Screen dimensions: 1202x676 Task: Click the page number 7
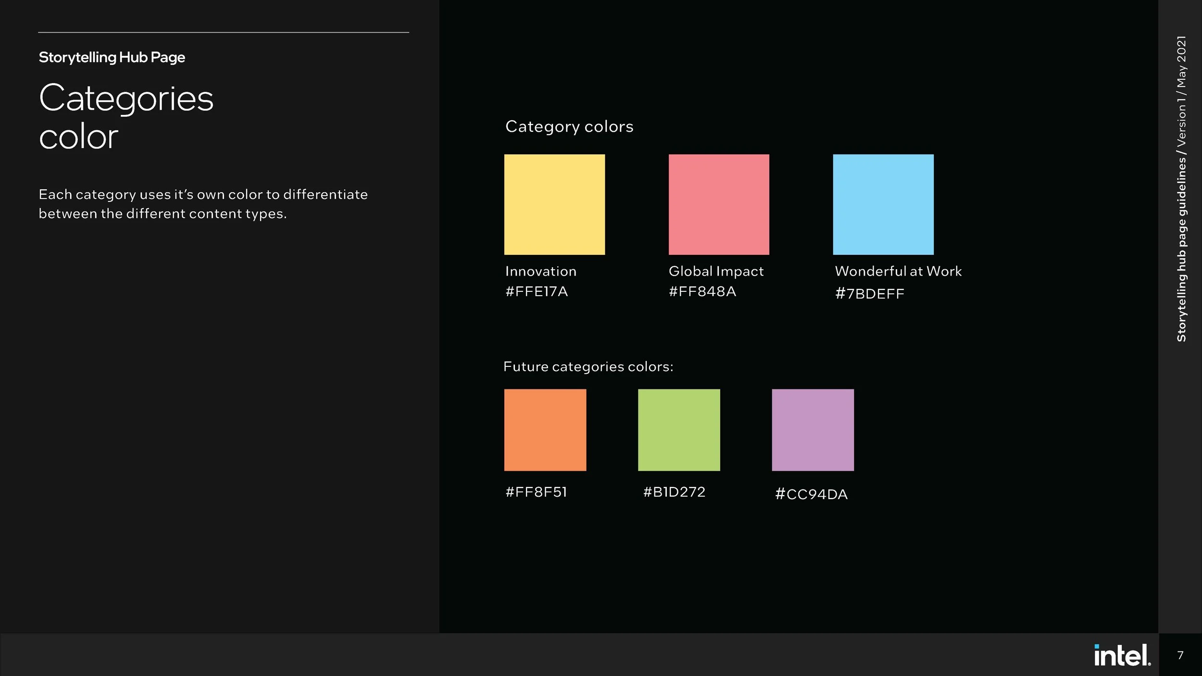point(1180,655)
